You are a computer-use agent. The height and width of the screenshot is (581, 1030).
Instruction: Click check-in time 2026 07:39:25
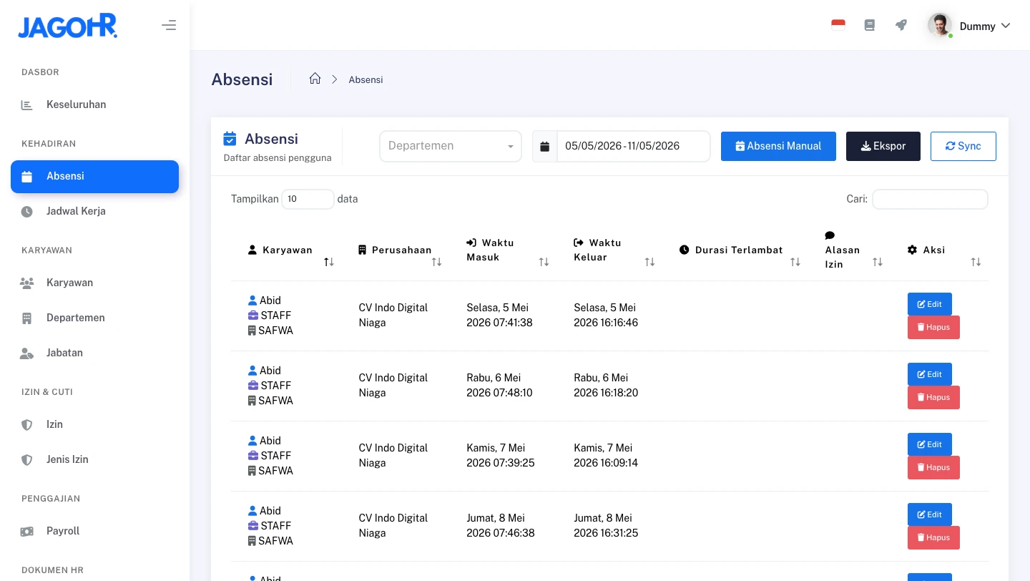click(x=501, y=463)
